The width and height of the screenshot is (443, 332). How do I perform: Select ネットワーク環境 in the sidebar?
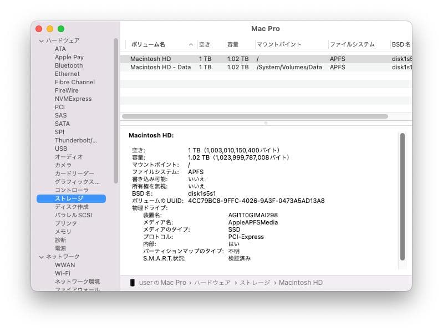[77, 282]
